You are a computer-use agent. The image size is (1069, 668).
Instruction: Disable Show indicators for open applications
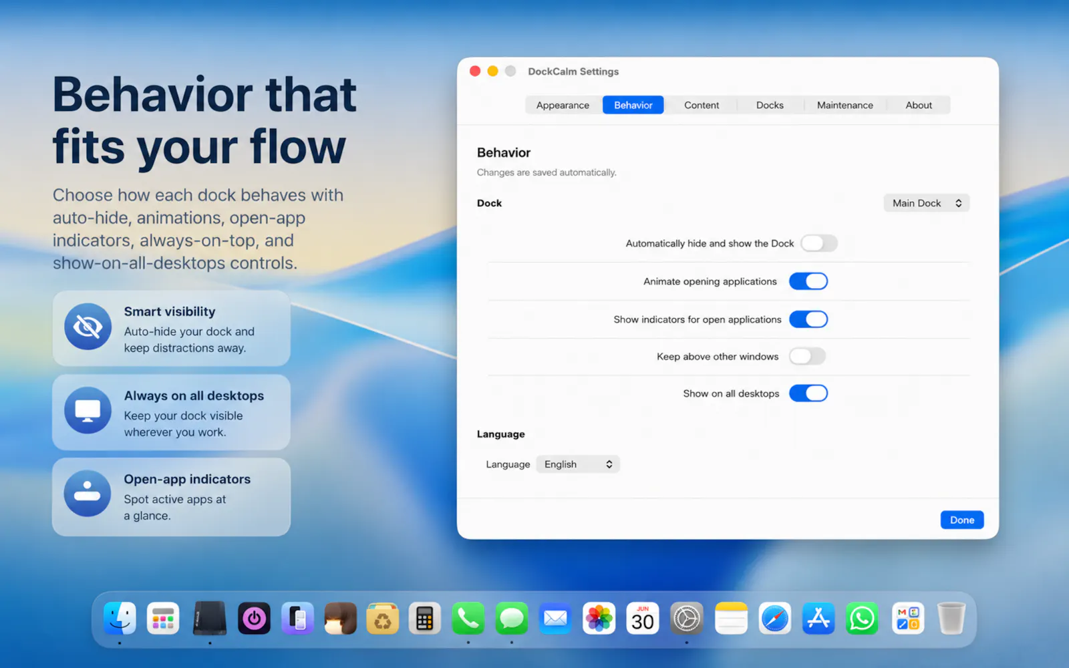(808, 319)
